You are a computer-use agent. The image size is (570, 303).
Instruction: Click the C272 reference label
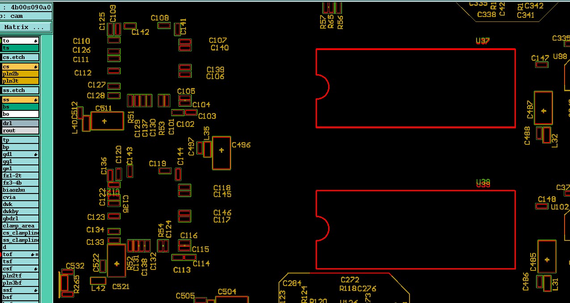coord(350,280)
